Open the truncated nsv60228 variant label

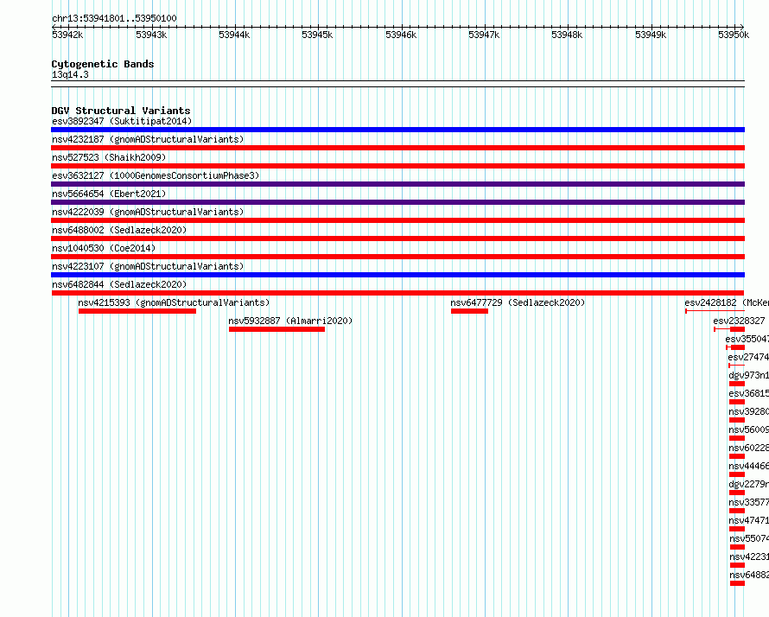coord(748,448)
